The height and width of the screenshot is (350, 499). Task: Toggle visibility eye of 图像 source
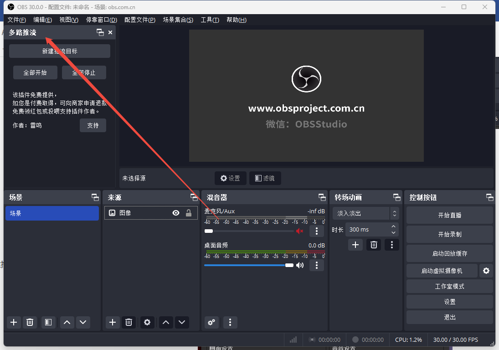[176, 213]
